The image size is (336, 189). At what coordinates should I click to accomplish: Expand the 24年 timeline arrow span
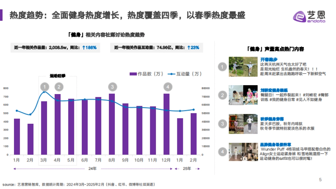click(92, 169)
